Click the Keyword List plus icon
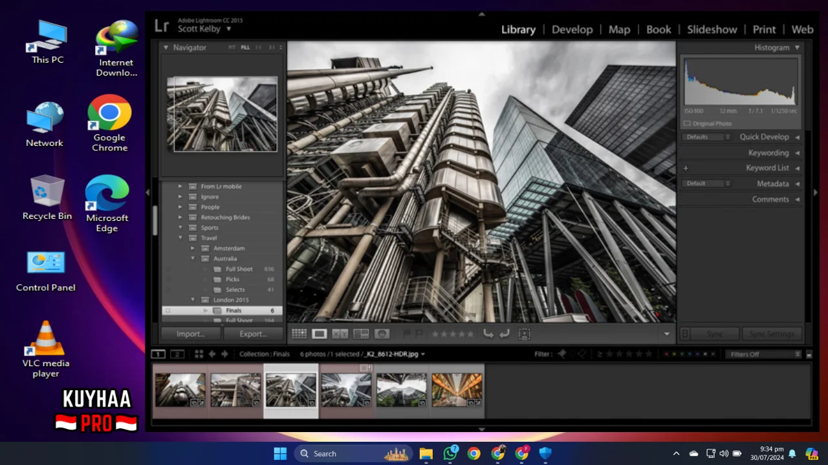Screen dimensions: 828x465 tap(686, 168)
